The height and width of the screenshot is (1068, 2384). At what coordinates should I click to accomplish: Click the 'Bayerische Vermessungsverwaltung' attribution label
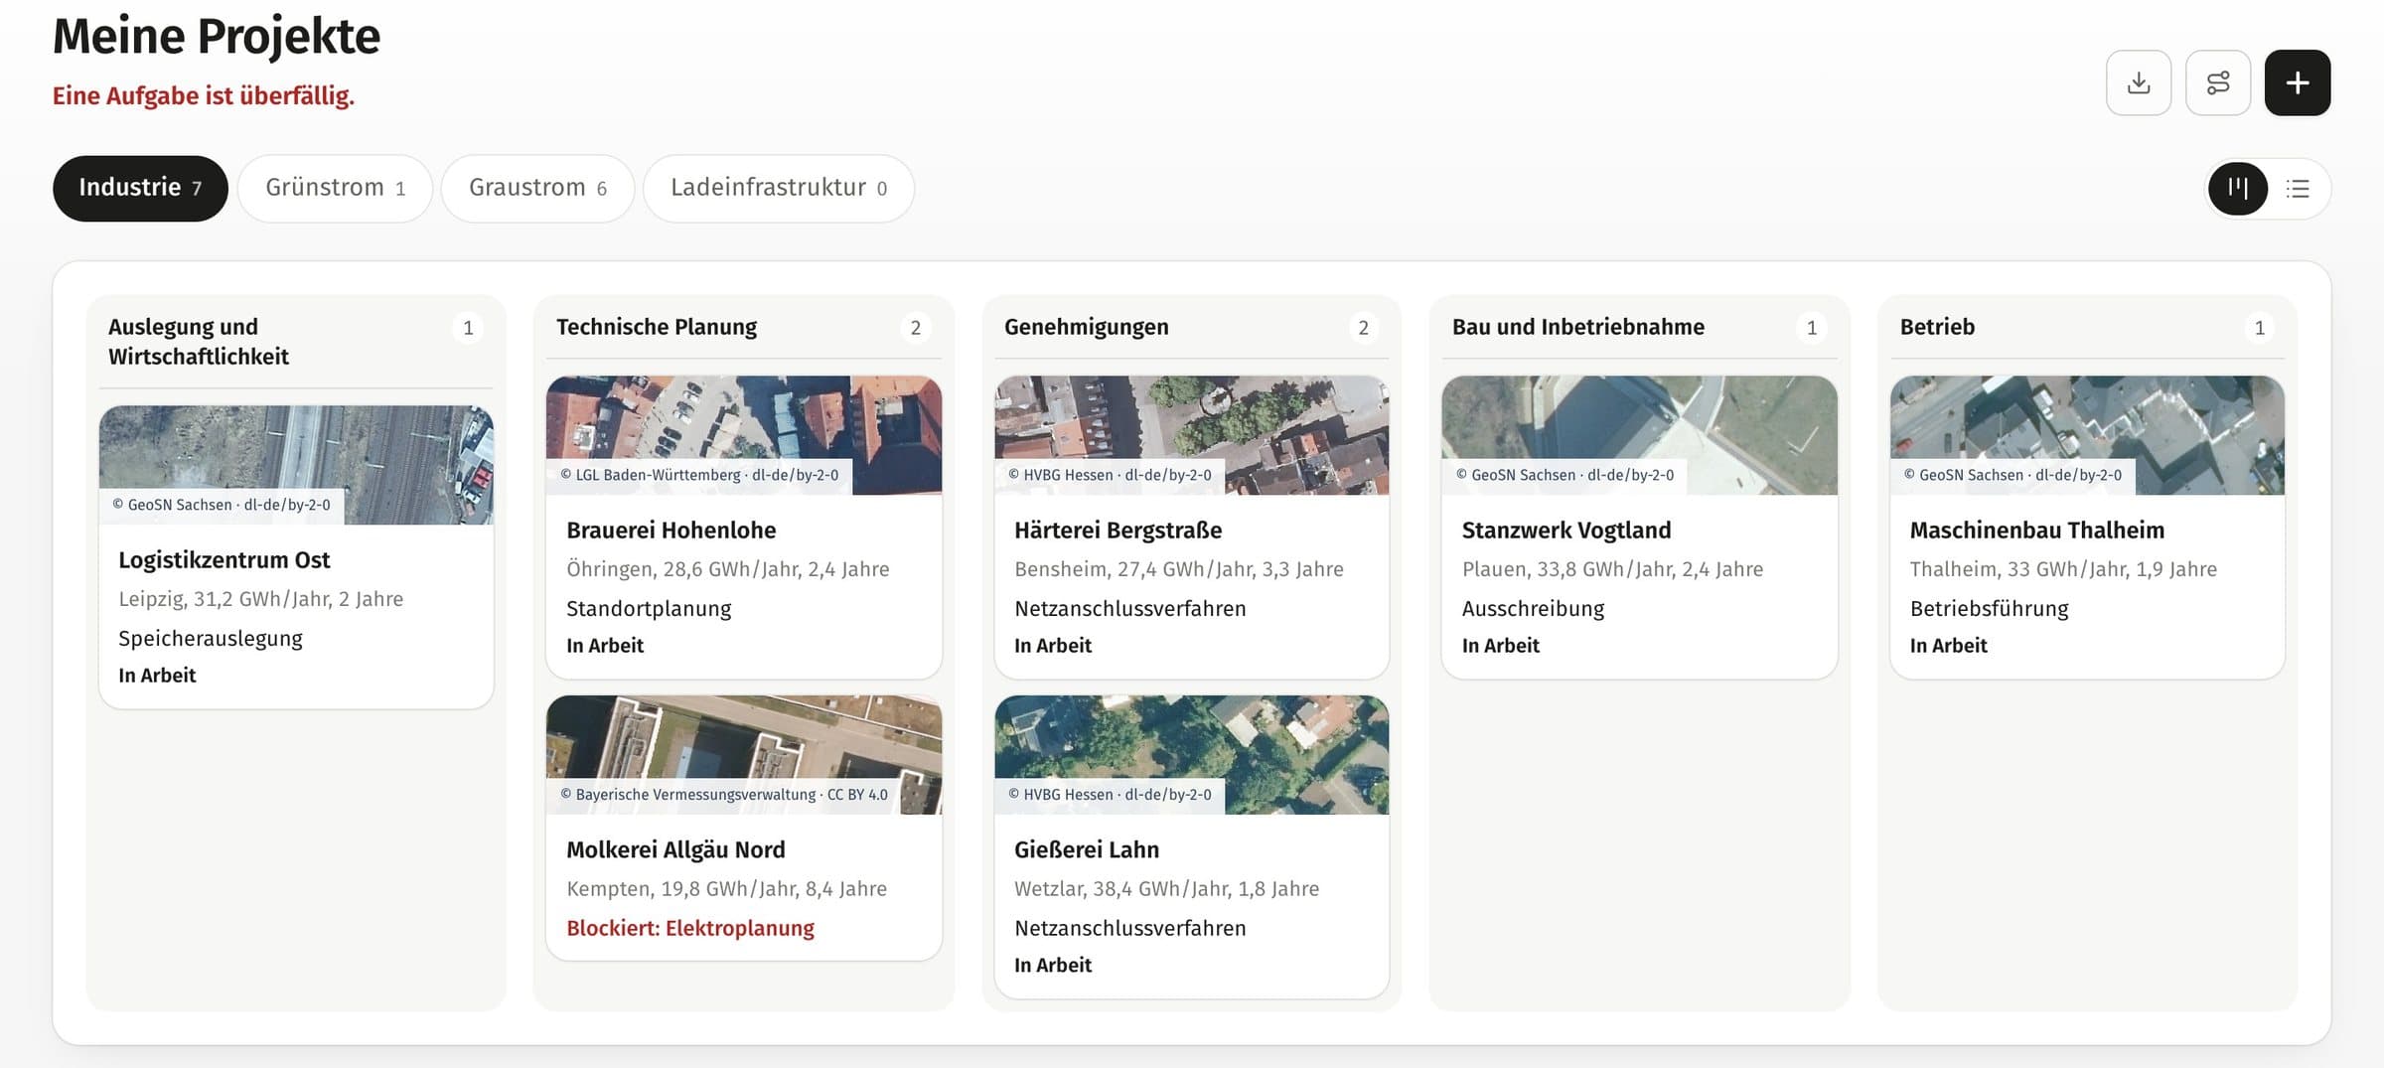click(724, 795)
